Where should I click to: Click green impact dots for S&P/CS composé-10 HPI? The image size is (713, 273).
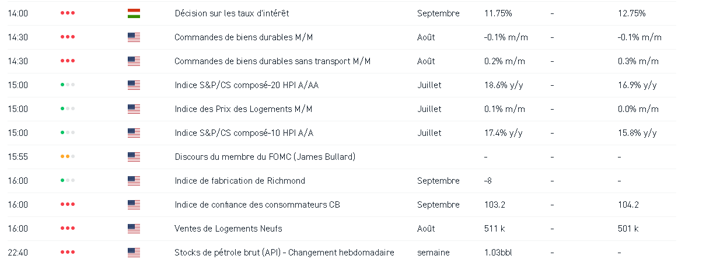coord(68,133)
